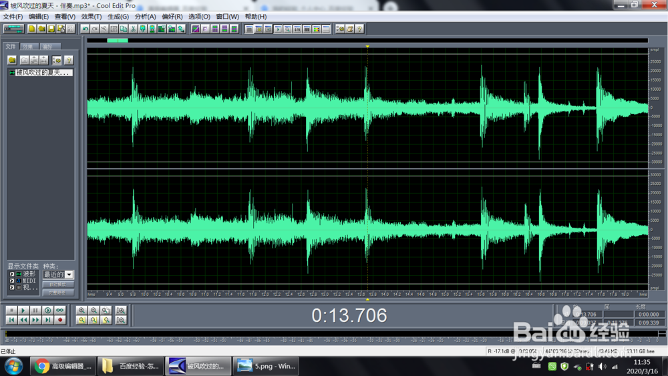Toggle the 波形 file type checkbox
The image size is (668, 376).
[12, 274]
